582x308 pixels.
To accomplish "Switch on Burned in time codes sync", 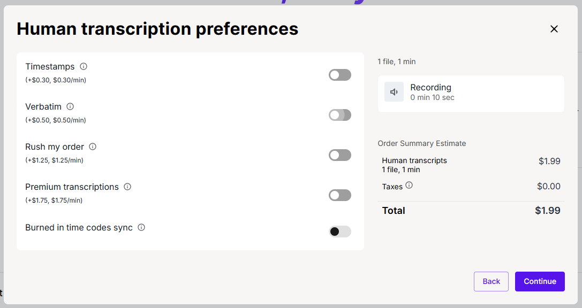I will click(339, 232).
